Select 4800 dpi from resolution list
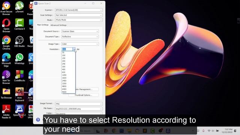 [68, 86]
